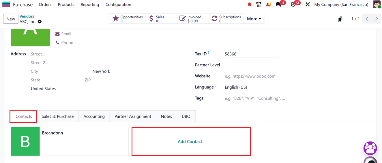
Task: Open the debug tools wrench icon
Action: (x=308, y=4)
